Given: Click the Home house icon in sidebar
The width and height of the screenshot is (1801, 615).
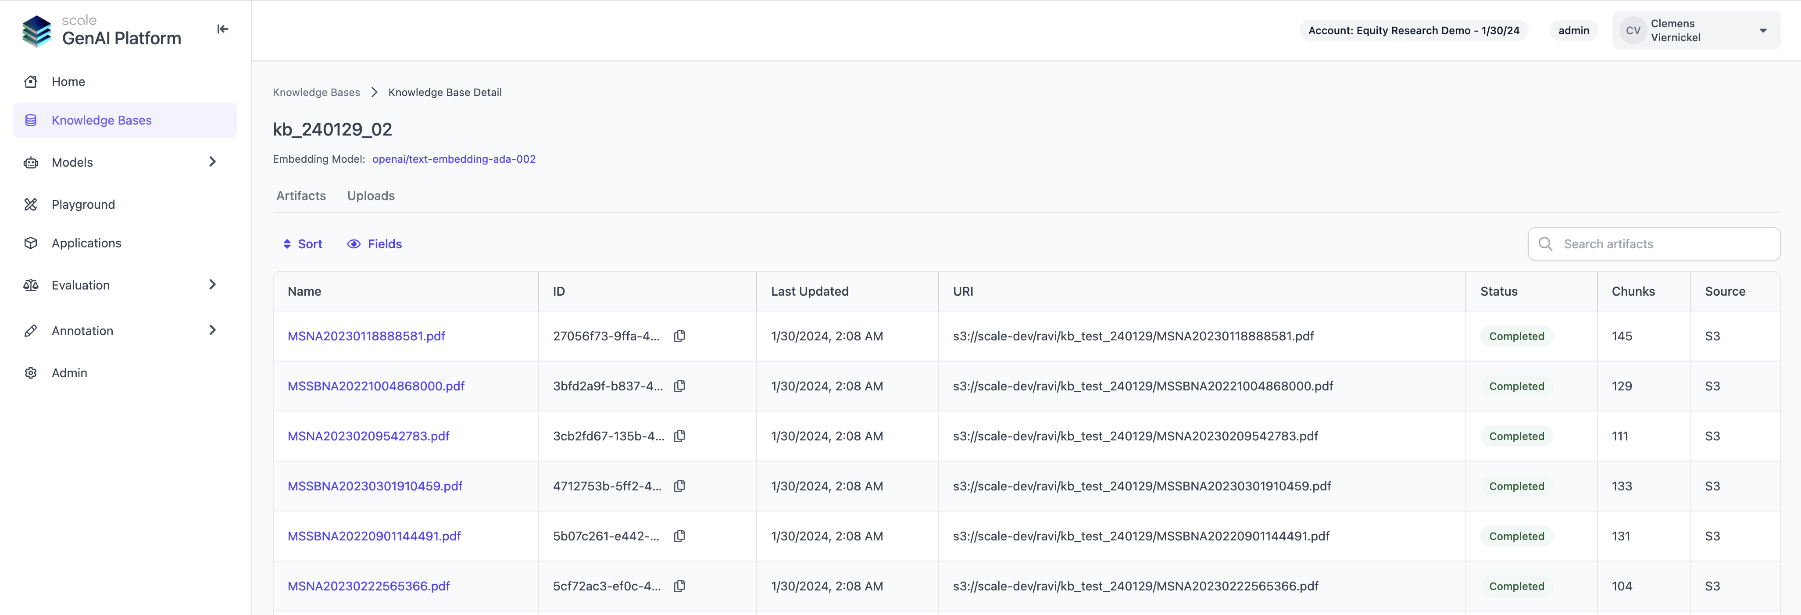Looking at the screenshot, I should (31, 82).
